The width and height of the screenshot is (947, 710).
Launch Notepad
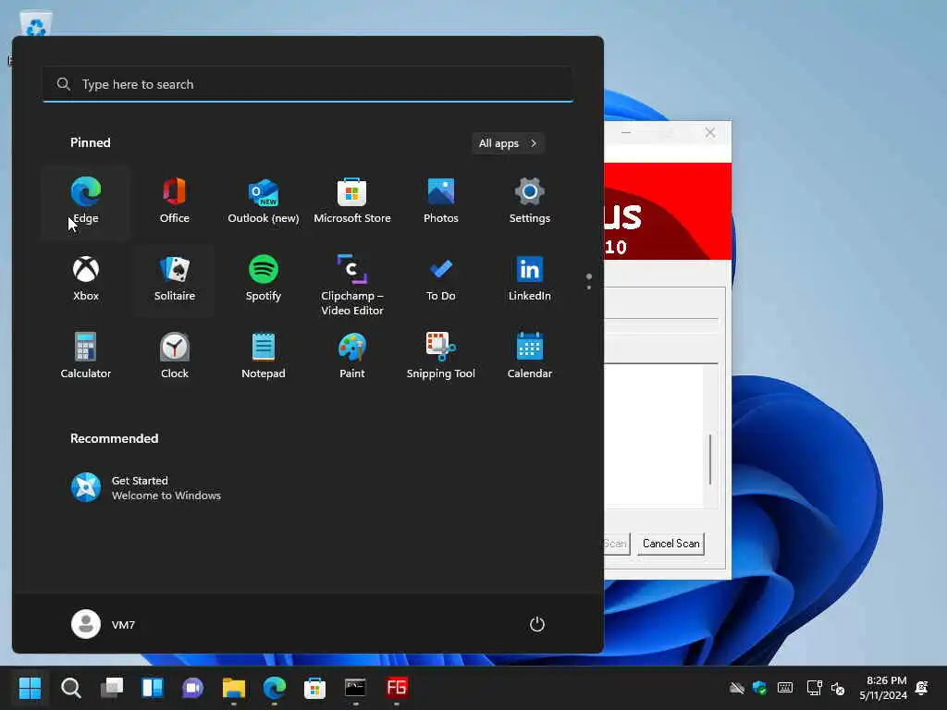[264, 358]
